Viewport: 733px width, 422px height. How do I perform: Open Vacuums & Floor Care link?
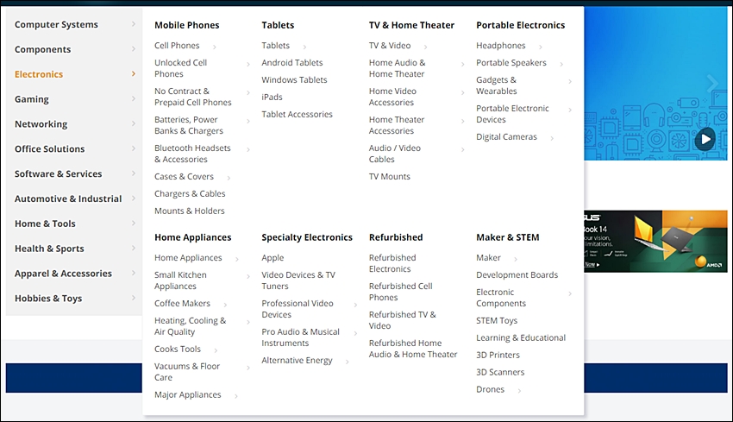(x=187, y=371)
